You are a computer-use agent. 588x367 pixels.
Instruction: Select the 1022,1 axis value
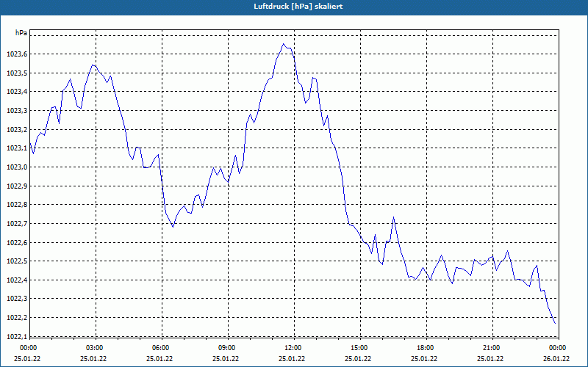tap(17, 337)
